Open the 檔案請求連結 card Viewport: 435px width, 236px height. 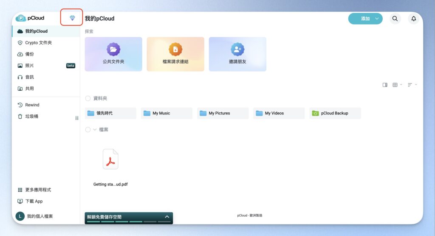click(x=175, y=54)
